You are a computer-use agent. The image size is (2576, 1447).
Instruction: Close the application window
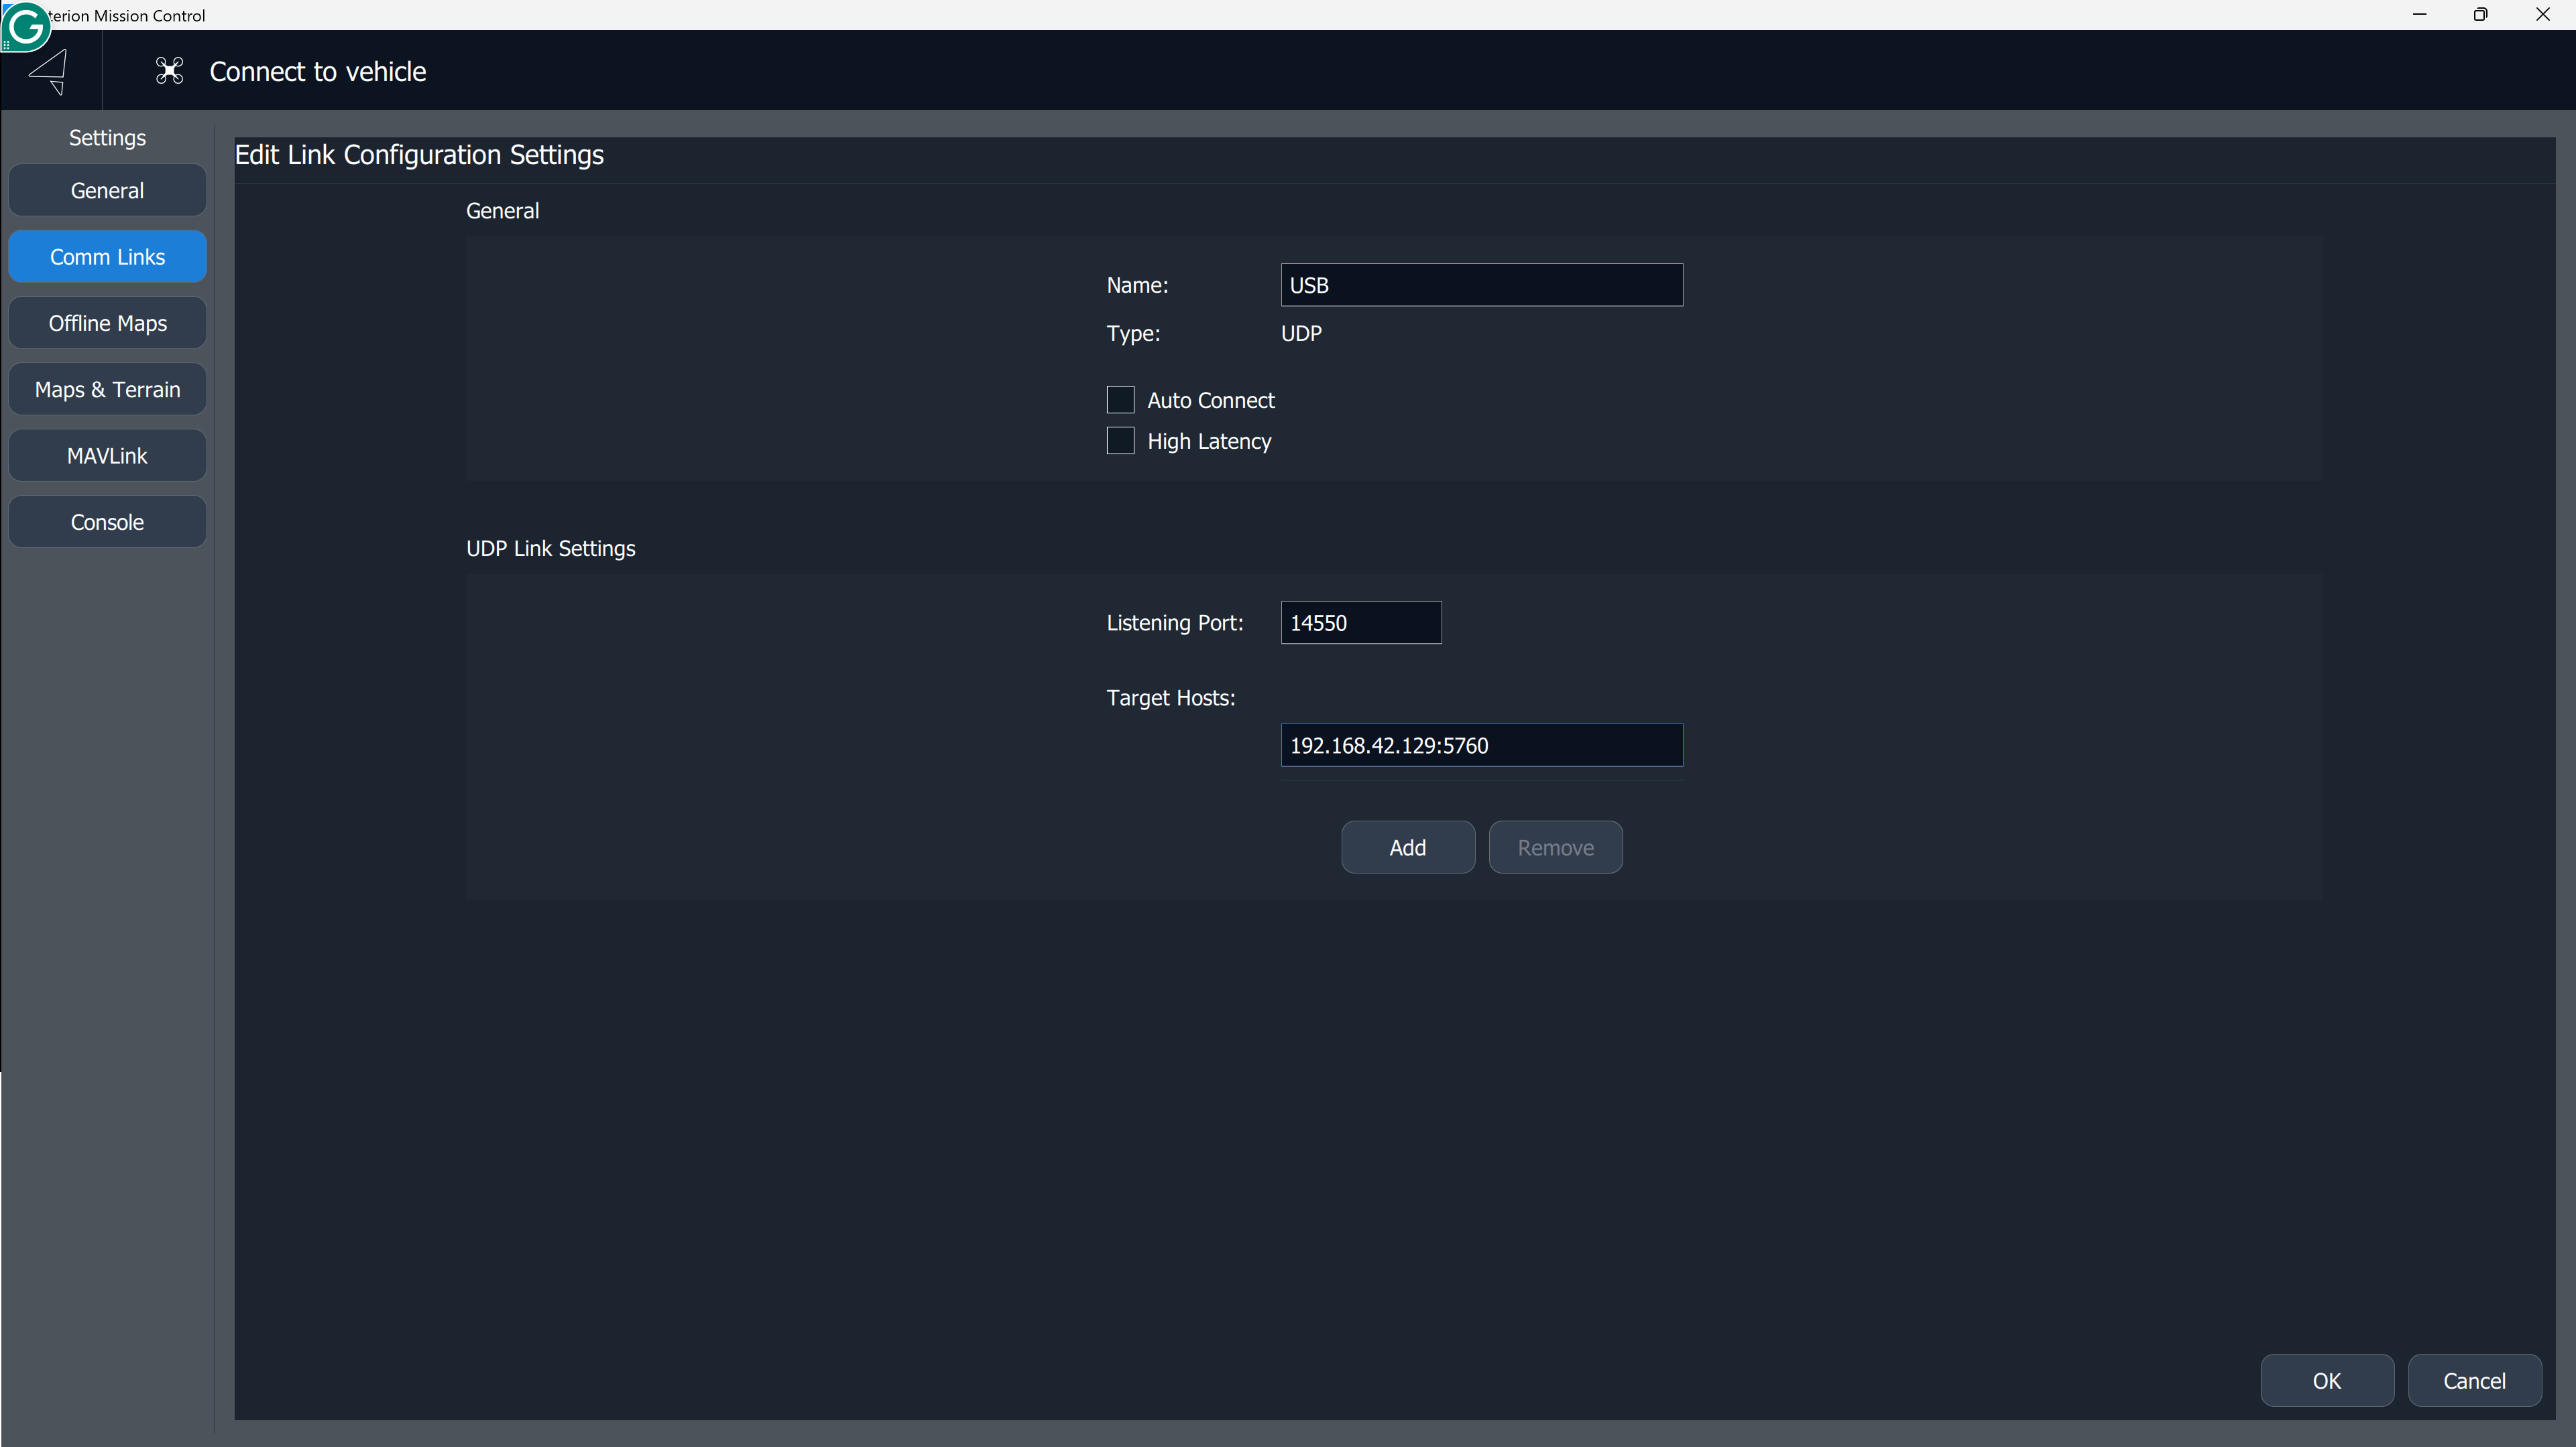click(2542, 15)
